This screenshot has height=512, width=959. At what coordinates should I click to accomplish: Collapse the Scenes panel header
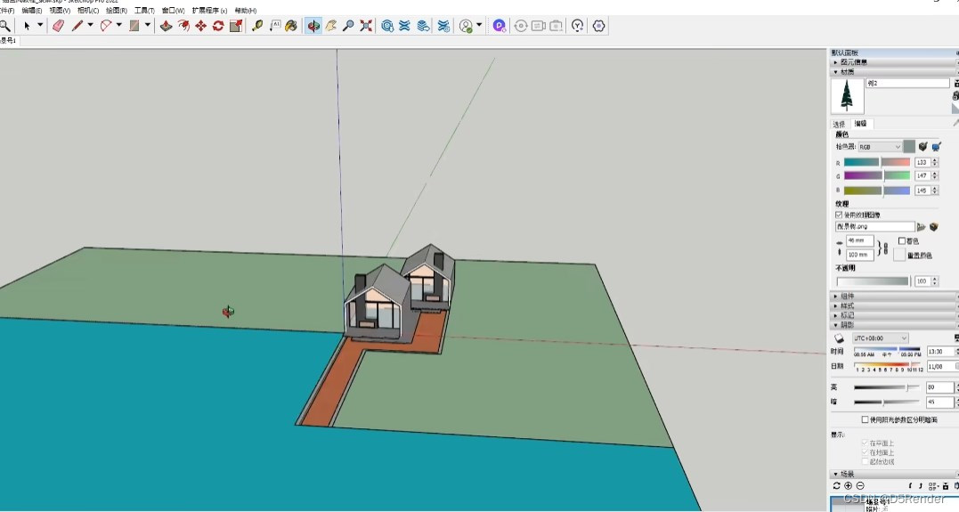894,474
